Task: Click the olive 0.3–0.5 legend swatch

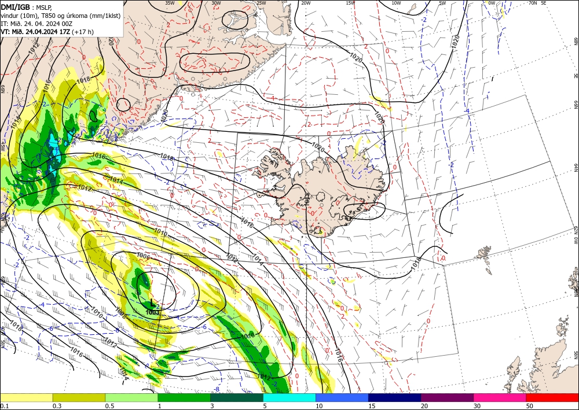Action: 79,397
